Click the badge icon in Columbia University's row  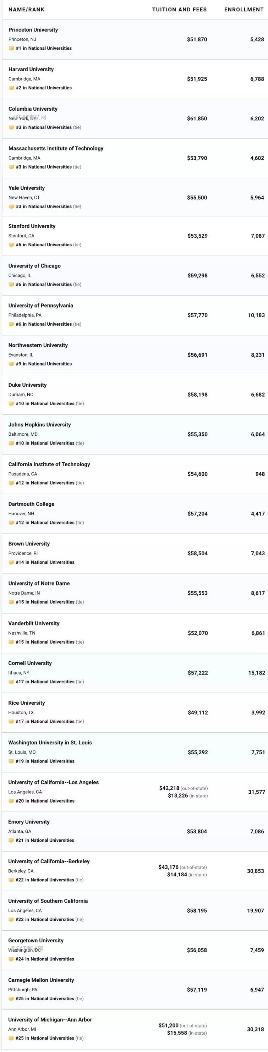(11, 127)
